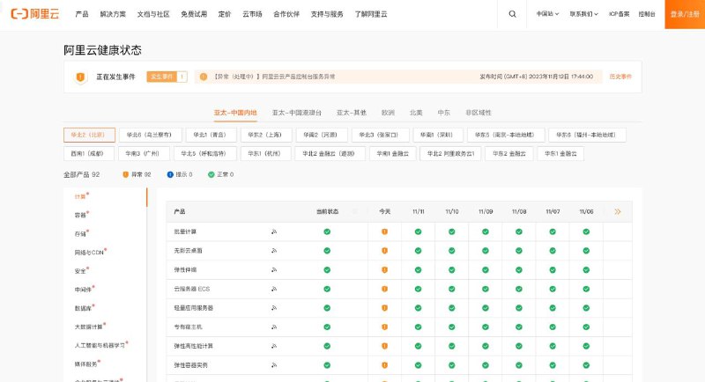Image resolution: width=705 pixels, height=382 pixels.
Task: Click the search magnifier icon in header
Action: pos(513,14)
